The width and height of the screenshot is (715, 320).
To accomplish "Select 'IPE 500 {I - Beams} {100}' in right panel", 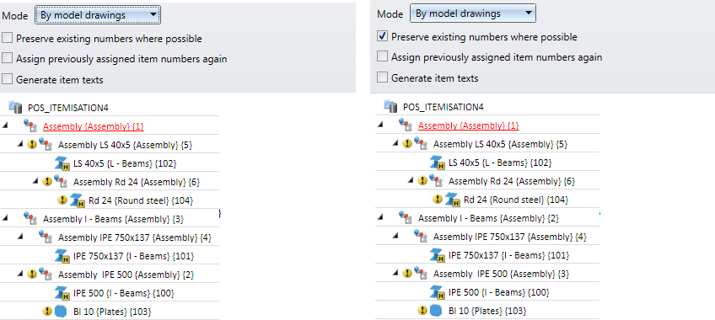I will [498, 292].
